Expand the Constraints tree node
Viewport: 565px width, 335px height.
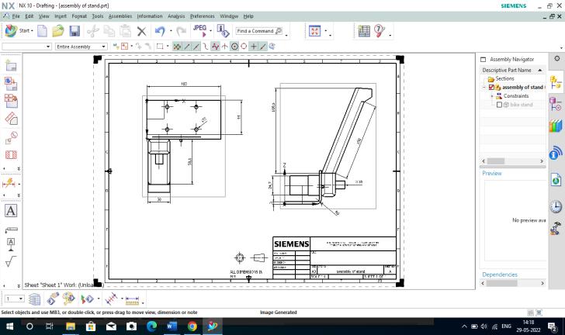click(x=492, y=96)
